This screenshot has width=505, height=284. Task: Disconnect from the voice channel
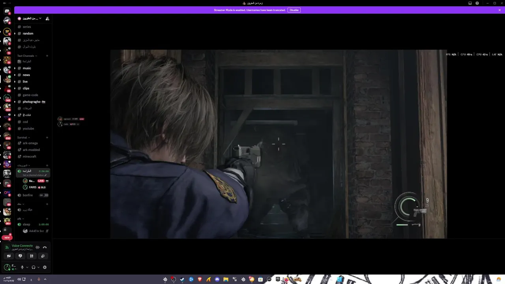(45, 247)
